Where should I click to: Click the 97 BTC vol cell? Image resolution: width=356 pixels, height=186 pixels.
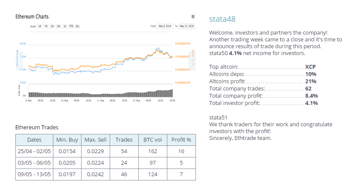point(152,163)
